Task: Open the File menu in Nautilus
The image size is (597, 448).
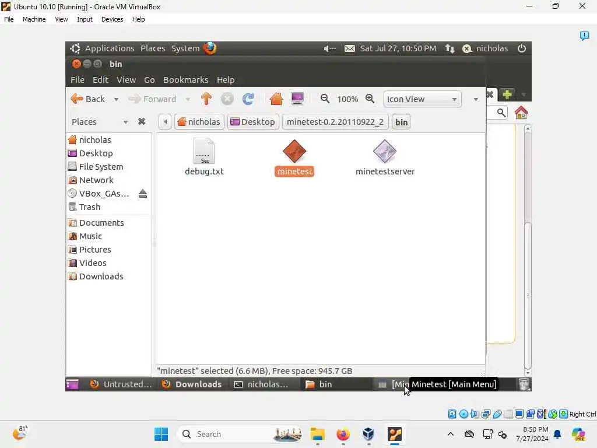Action: (x=78, y=79)
